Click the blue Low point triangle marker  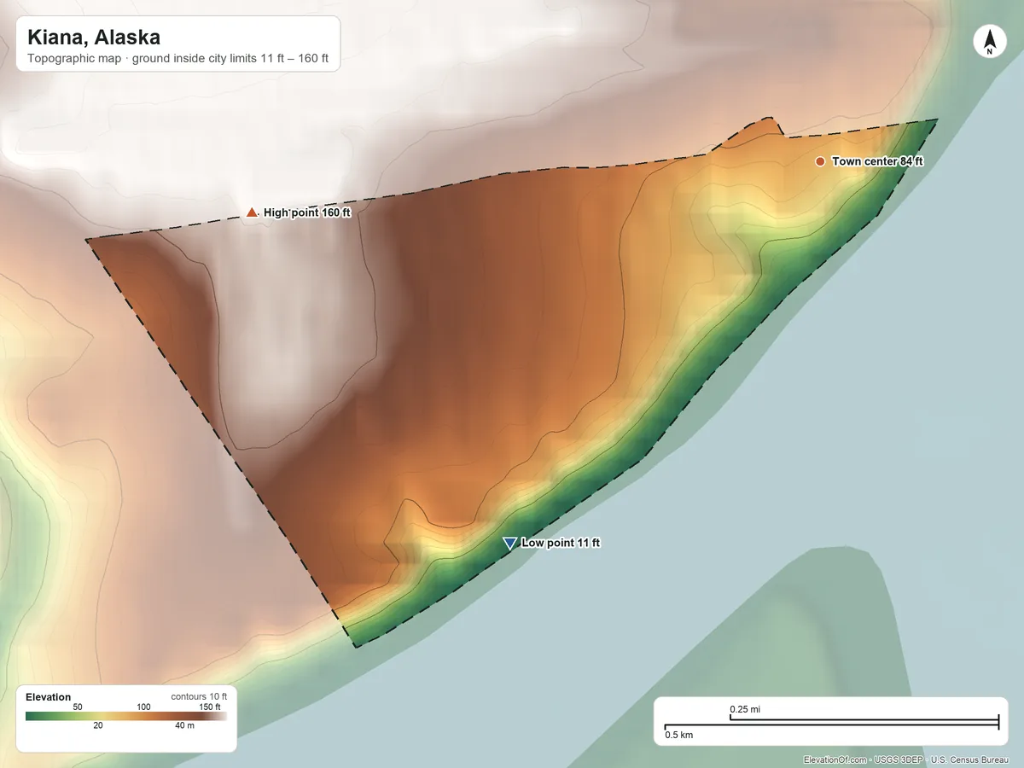pyautogui.click(x=509, y=543)
